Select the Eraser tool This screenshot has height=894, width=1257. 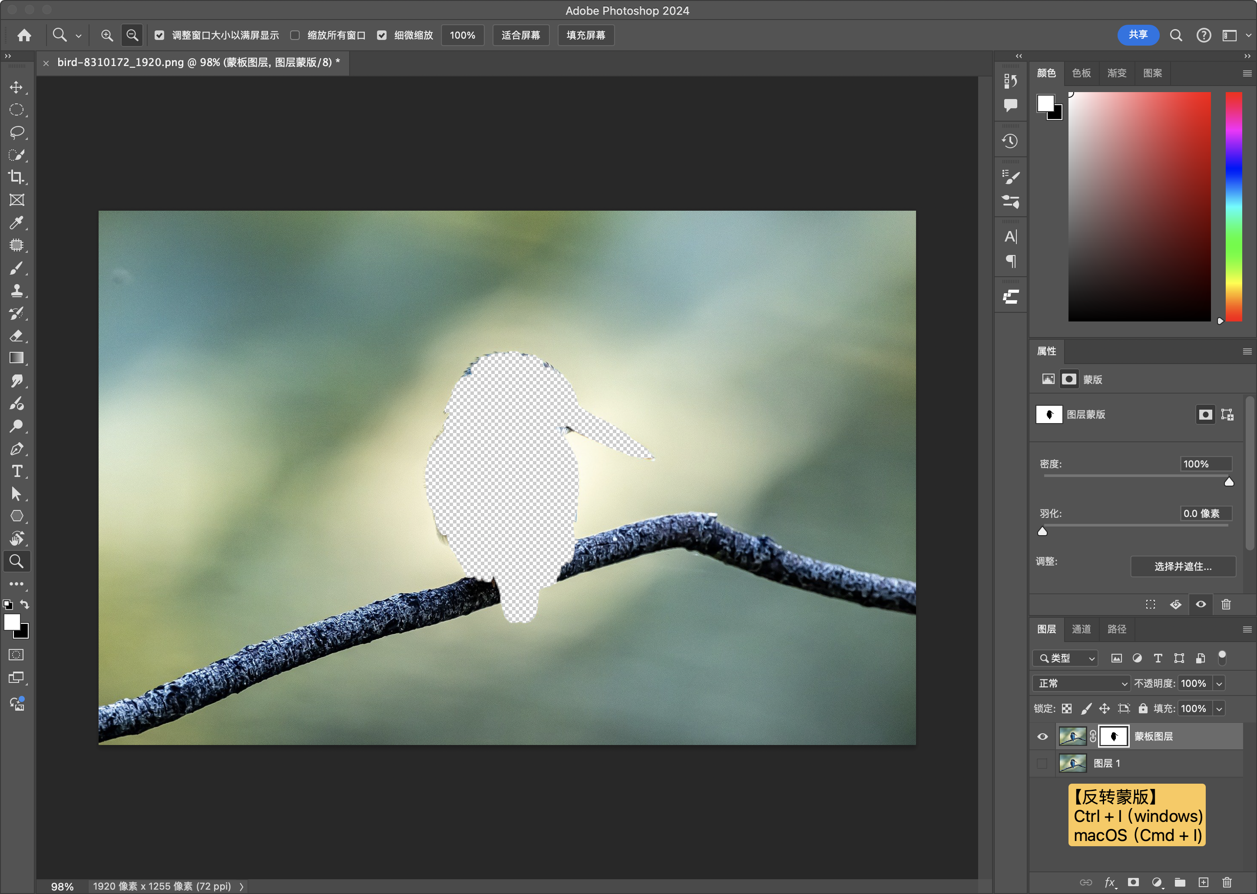[17, 336]
